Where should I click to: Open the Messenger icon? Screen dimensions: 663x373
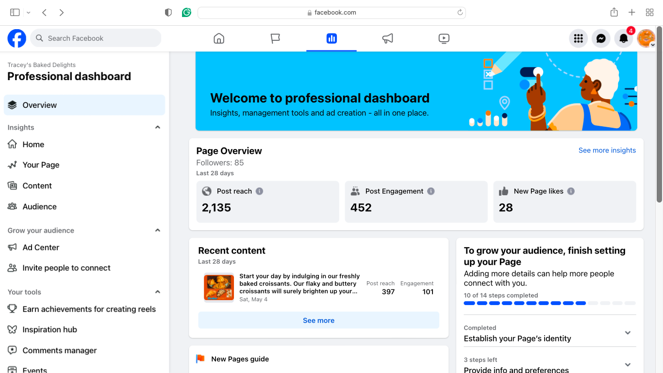point(601,38)
